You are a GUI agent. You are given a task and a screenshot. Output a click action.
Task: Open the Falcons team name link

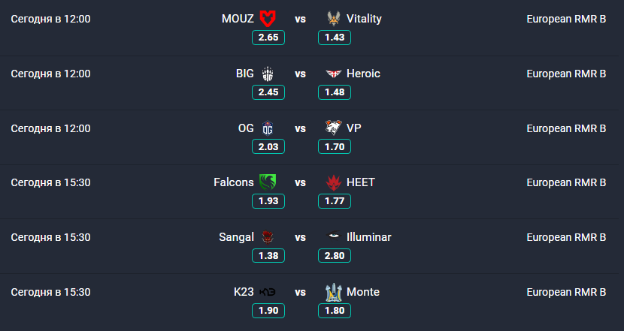234,182
